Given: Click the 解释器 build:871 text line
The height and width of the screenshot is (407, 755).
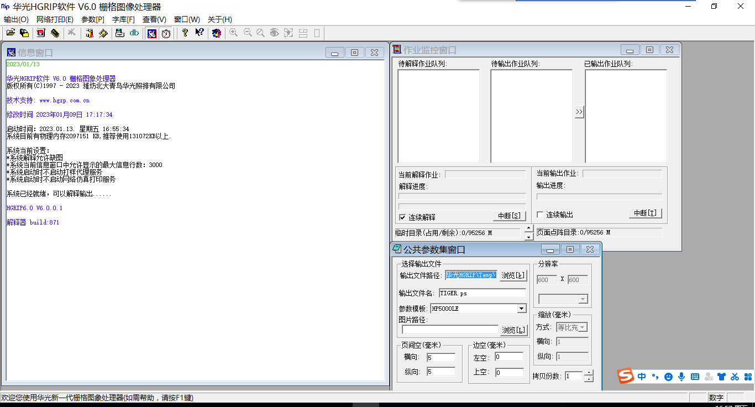Looking at the screenshot, I should click(x=33, y=222).
